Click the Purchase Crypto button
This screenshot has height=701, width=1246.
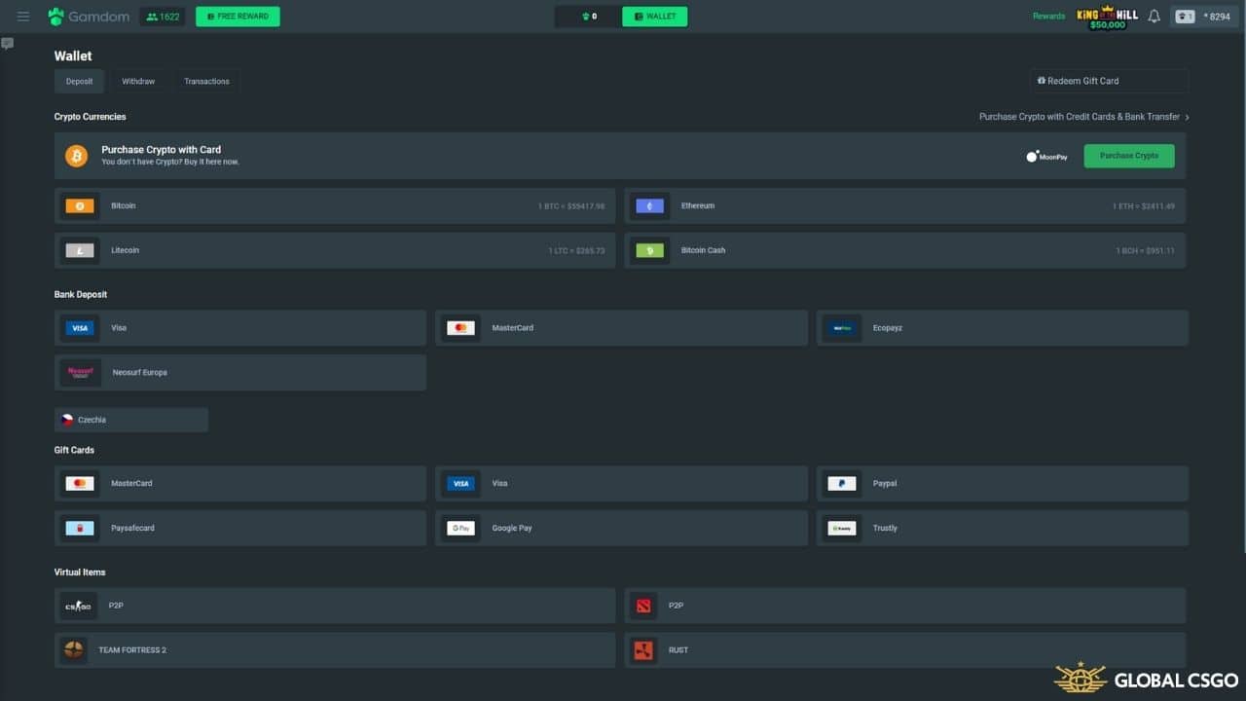(x=1129, y=156)
